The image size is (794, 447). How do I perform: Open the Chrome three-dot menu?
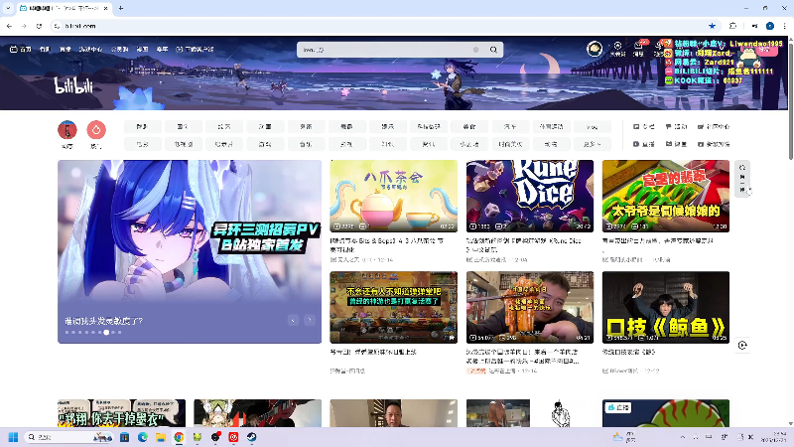(x=784, y=26)
